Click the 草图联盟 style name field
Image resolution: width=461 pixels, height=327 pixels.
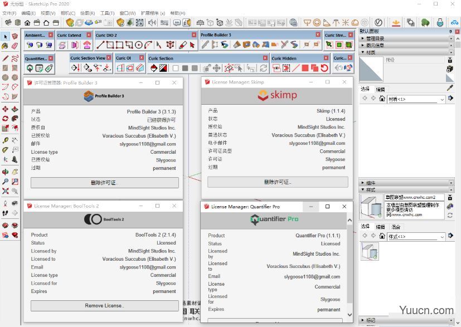(414, 197)
